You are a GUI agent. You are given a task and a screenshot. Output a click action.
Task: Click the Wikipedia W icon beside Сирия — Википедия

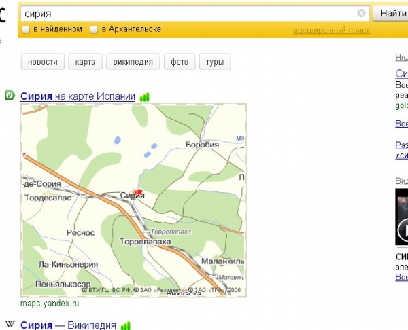tap(10, 324)
